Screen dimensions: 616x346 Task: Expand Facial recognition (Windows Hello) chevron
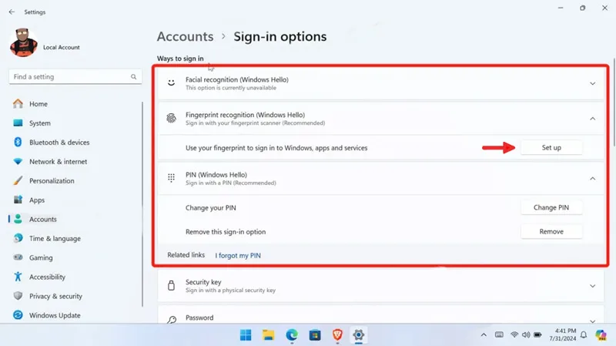point(592,83)
